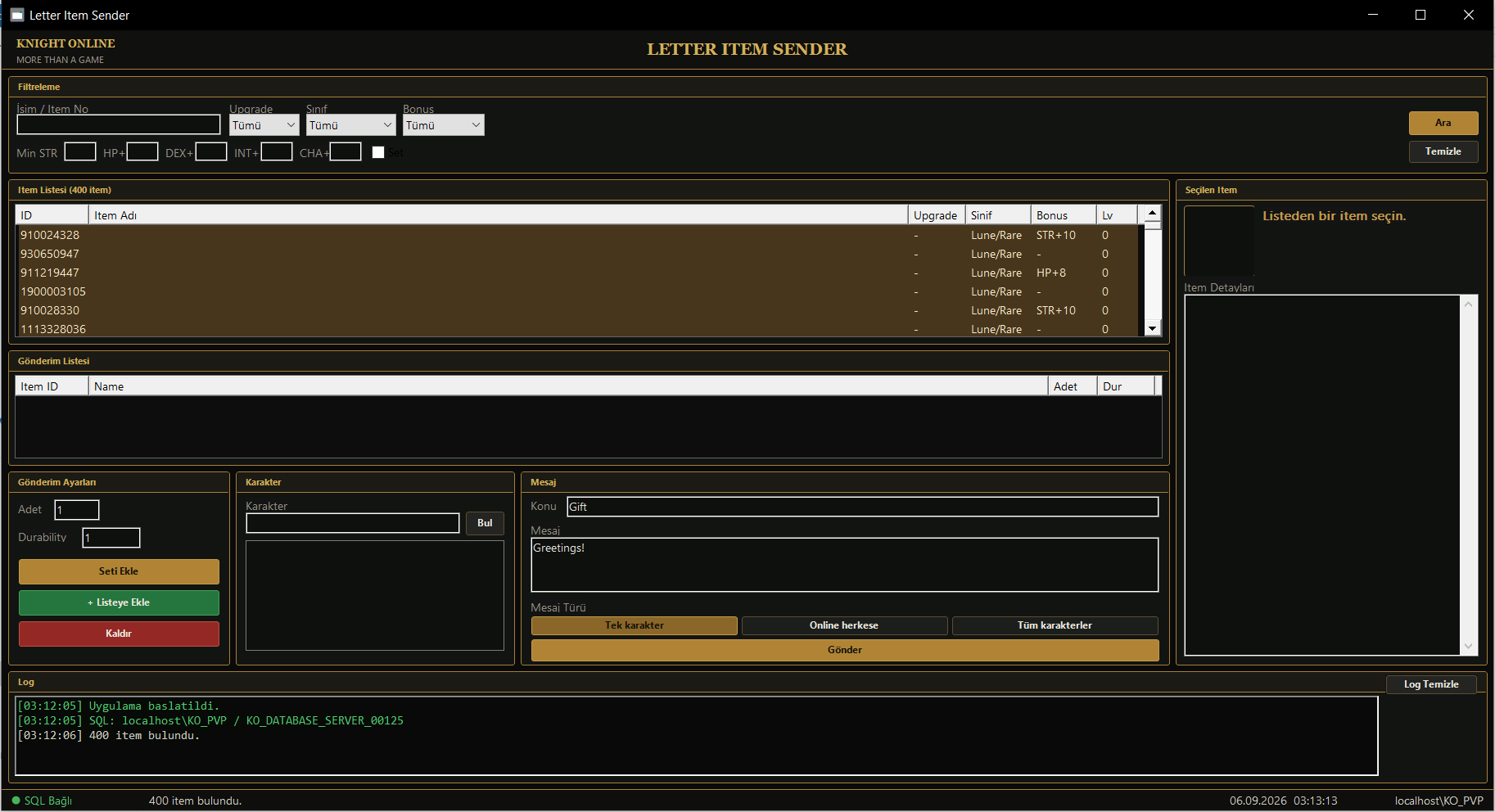Select item row 910024328
Image resolution: width=1495 pixels, height=812 pixels.
pyautogui.click(x=576, y=235)
